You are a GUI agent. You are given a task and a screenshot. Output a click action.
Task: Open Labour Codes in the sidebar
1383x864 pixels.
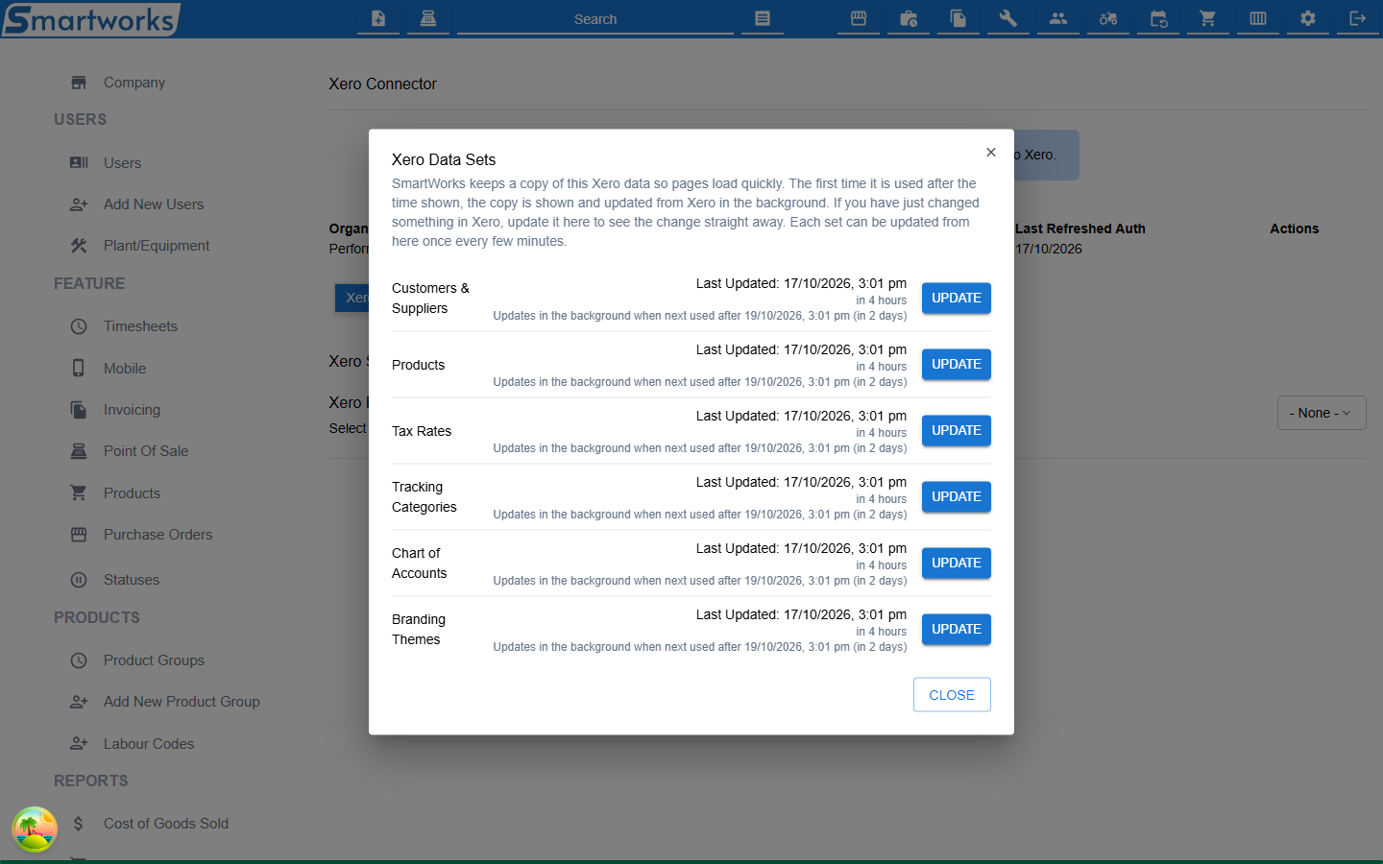point(149,744)
